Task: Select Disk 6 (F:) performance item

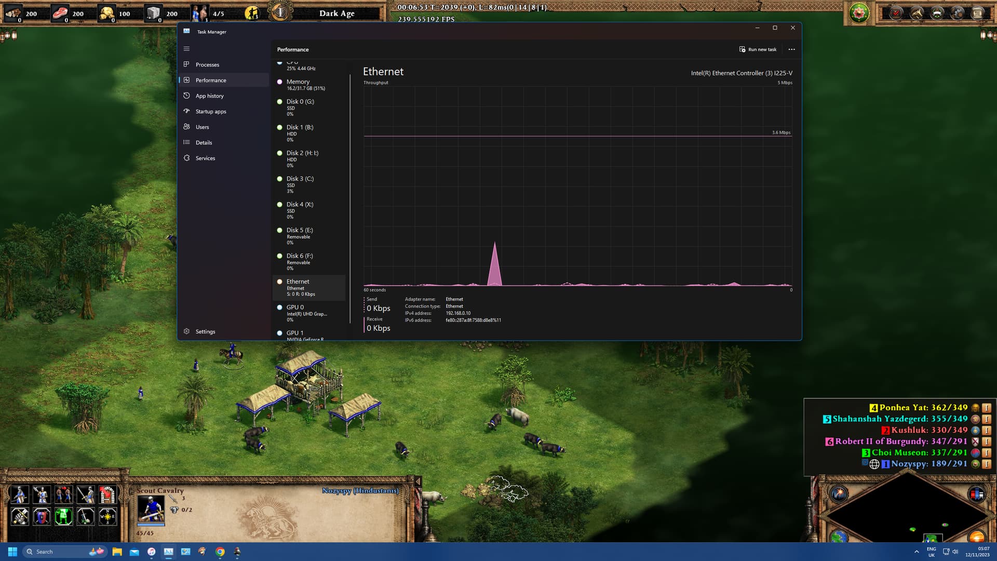Action: [x=309, y=262]
